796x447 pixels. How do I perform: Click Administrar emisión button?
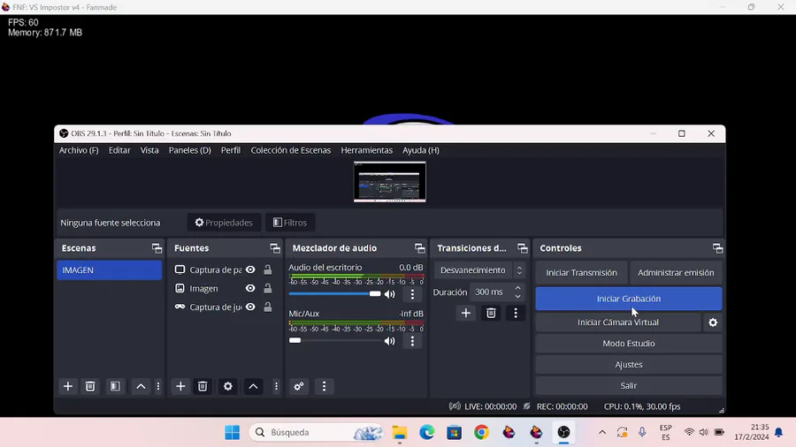[676, 273]
